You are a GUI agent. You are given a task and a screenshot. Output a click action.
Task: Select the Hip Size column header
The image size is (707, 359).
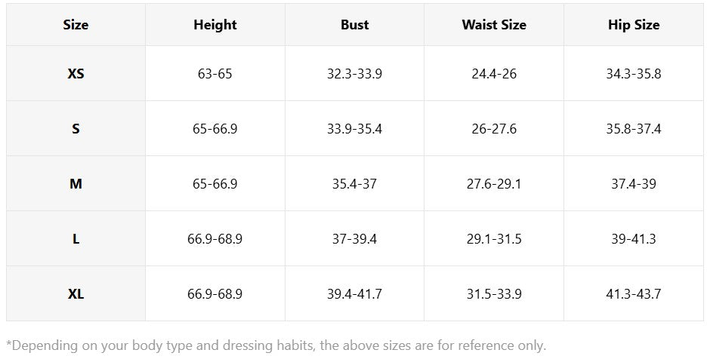[x=634, y=25]
